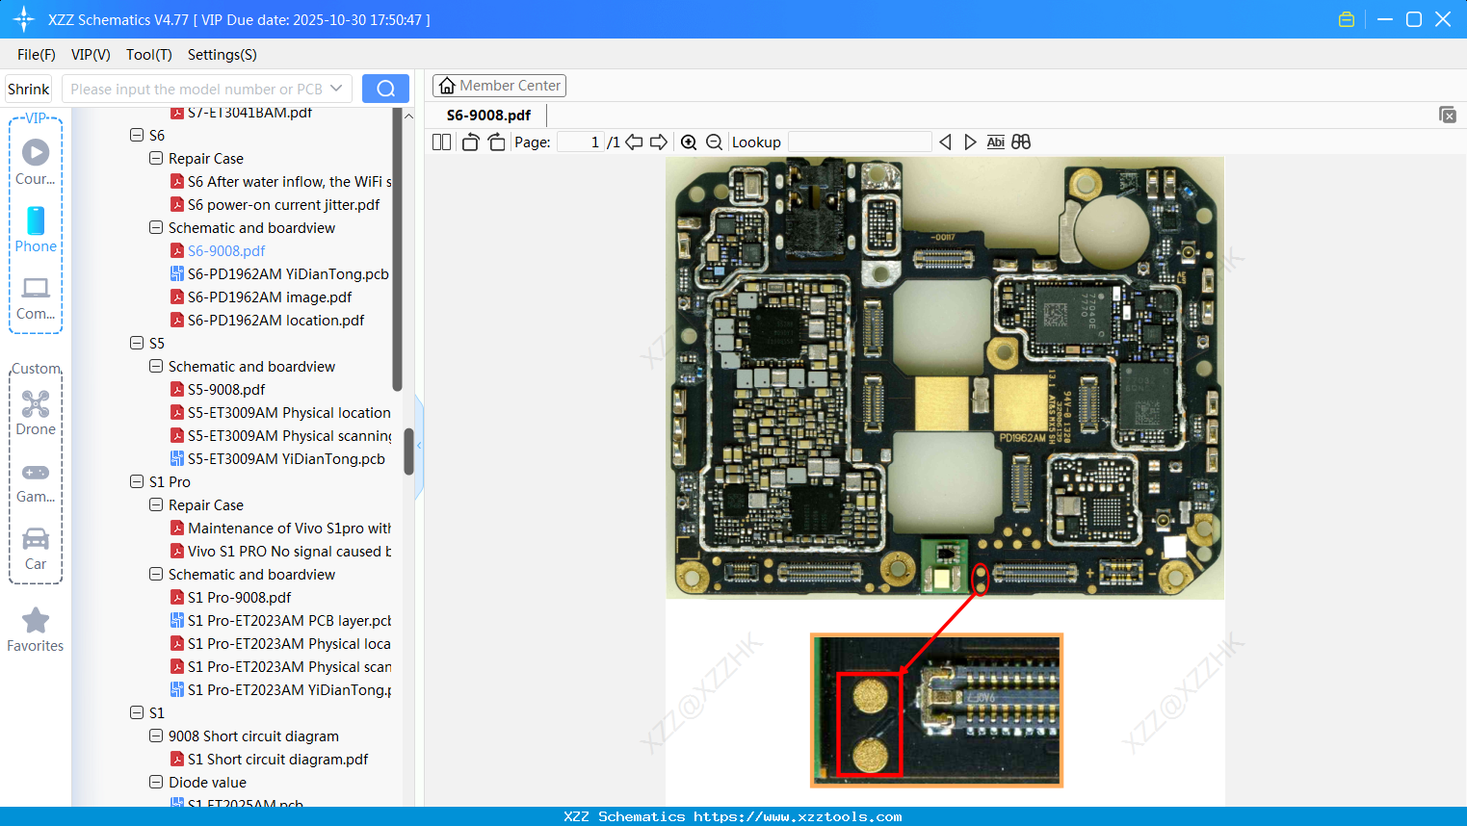This screenshot has width=1467, height=826.
Task: Click the Lookup text field
Action: (x=859, y=142)
